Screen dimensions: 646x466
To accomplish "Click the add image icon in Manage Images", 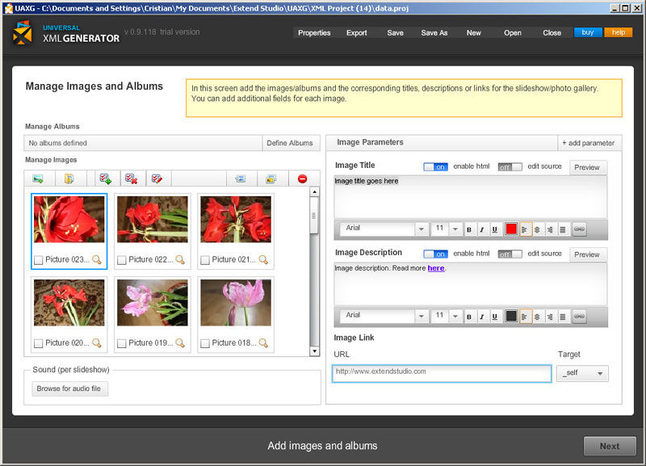I will point(38,178).
